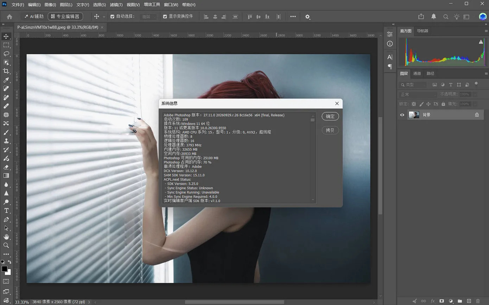Viewport: 489px width, 305px height.
Task: Open the Paragraph panel icon
Action: click(x=390, y=67)
